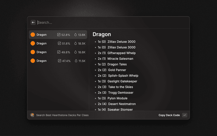217x136 pixels.
Task: Click the Copy Deck Code button
Action: tap(169, 115)
